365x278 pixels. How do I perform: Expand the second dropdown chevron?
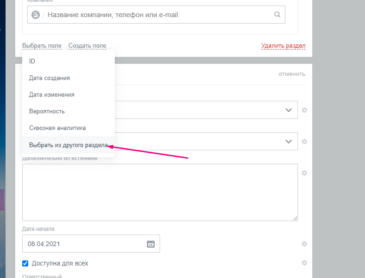pyautogui.click(x=289, y=141)
